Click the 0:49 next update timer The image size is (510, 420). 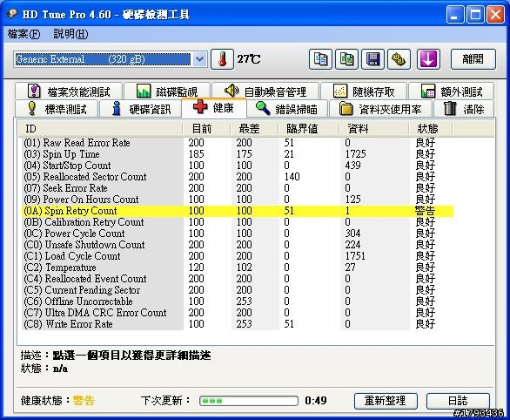pos(316,401)
